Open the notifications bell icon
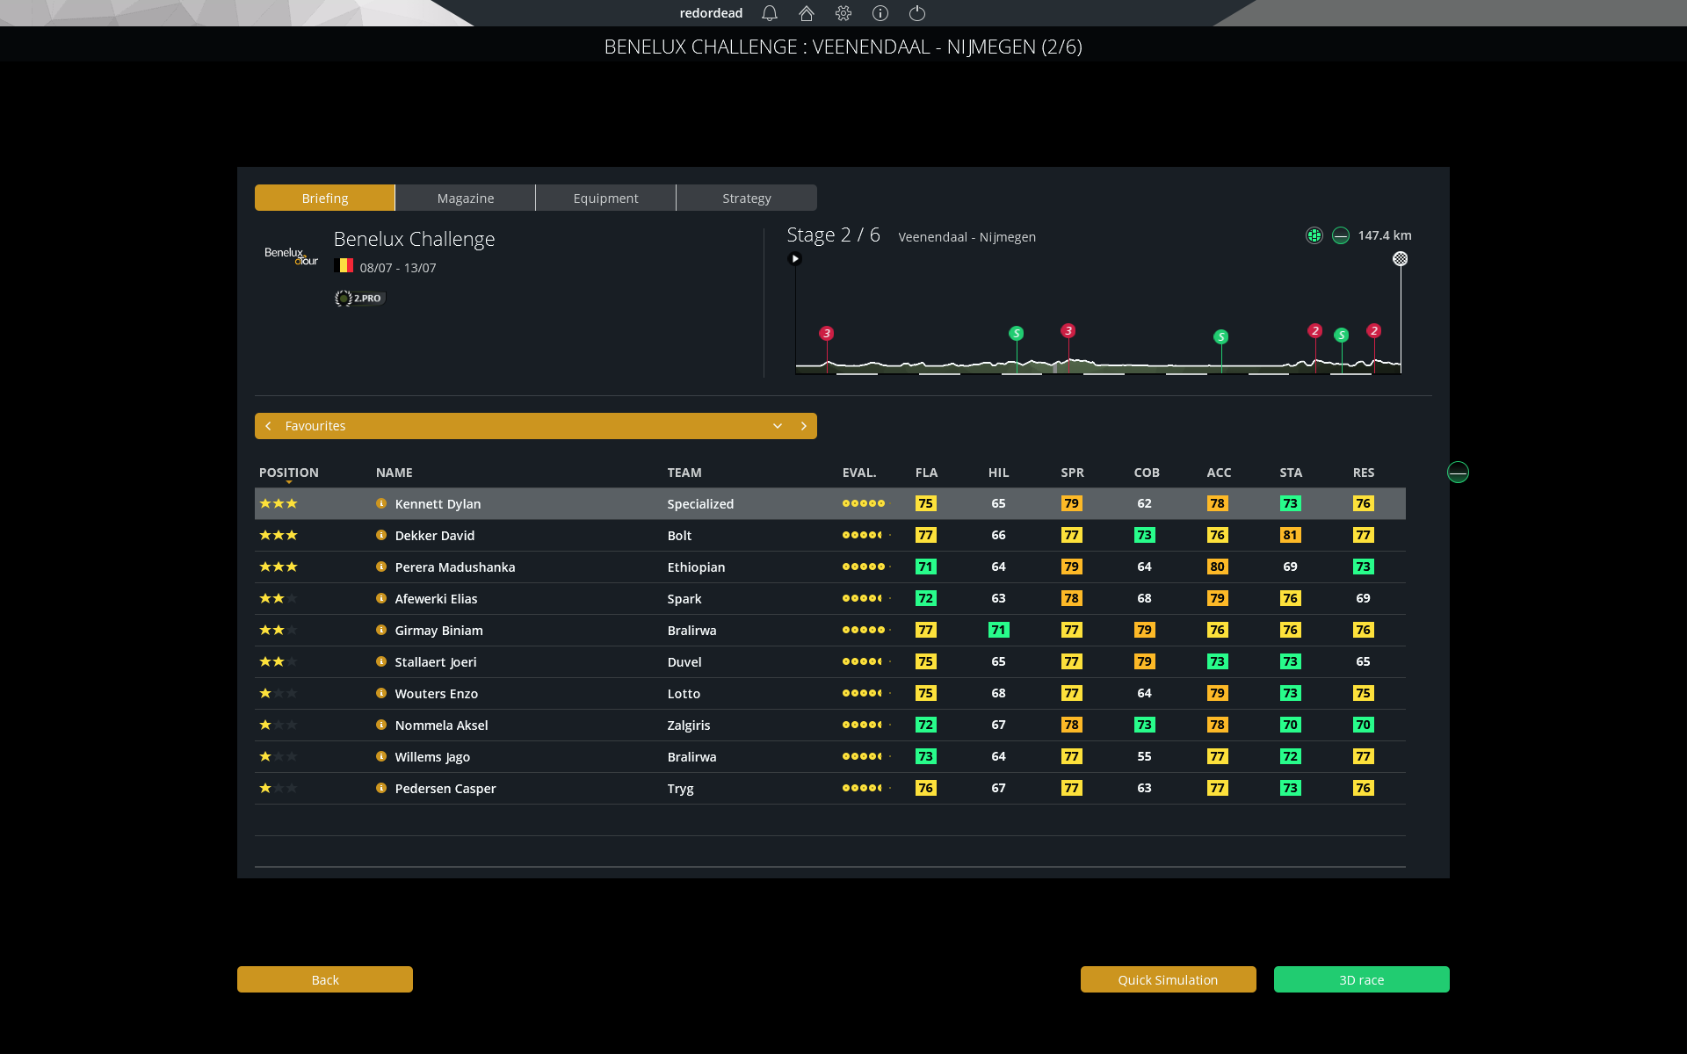Image resolution: width=1687 pixels, height=1054 pixels. 770,13
